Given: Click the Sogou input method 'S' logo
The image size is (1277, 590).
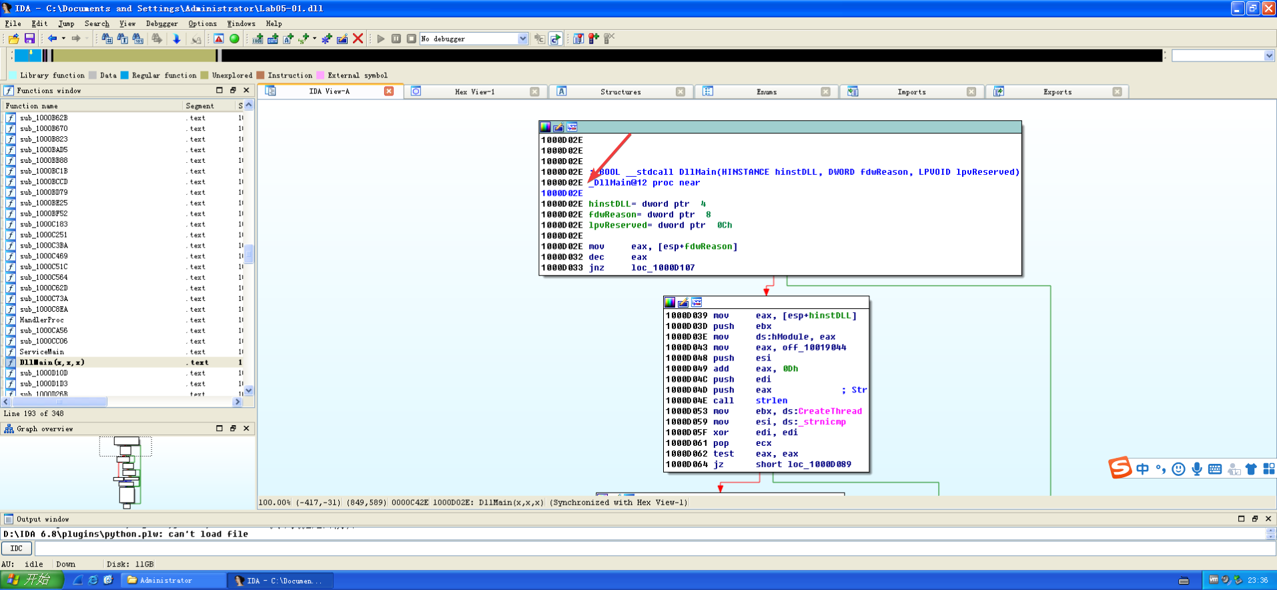Looking at the screenshot, I should tap(1120, 468).
